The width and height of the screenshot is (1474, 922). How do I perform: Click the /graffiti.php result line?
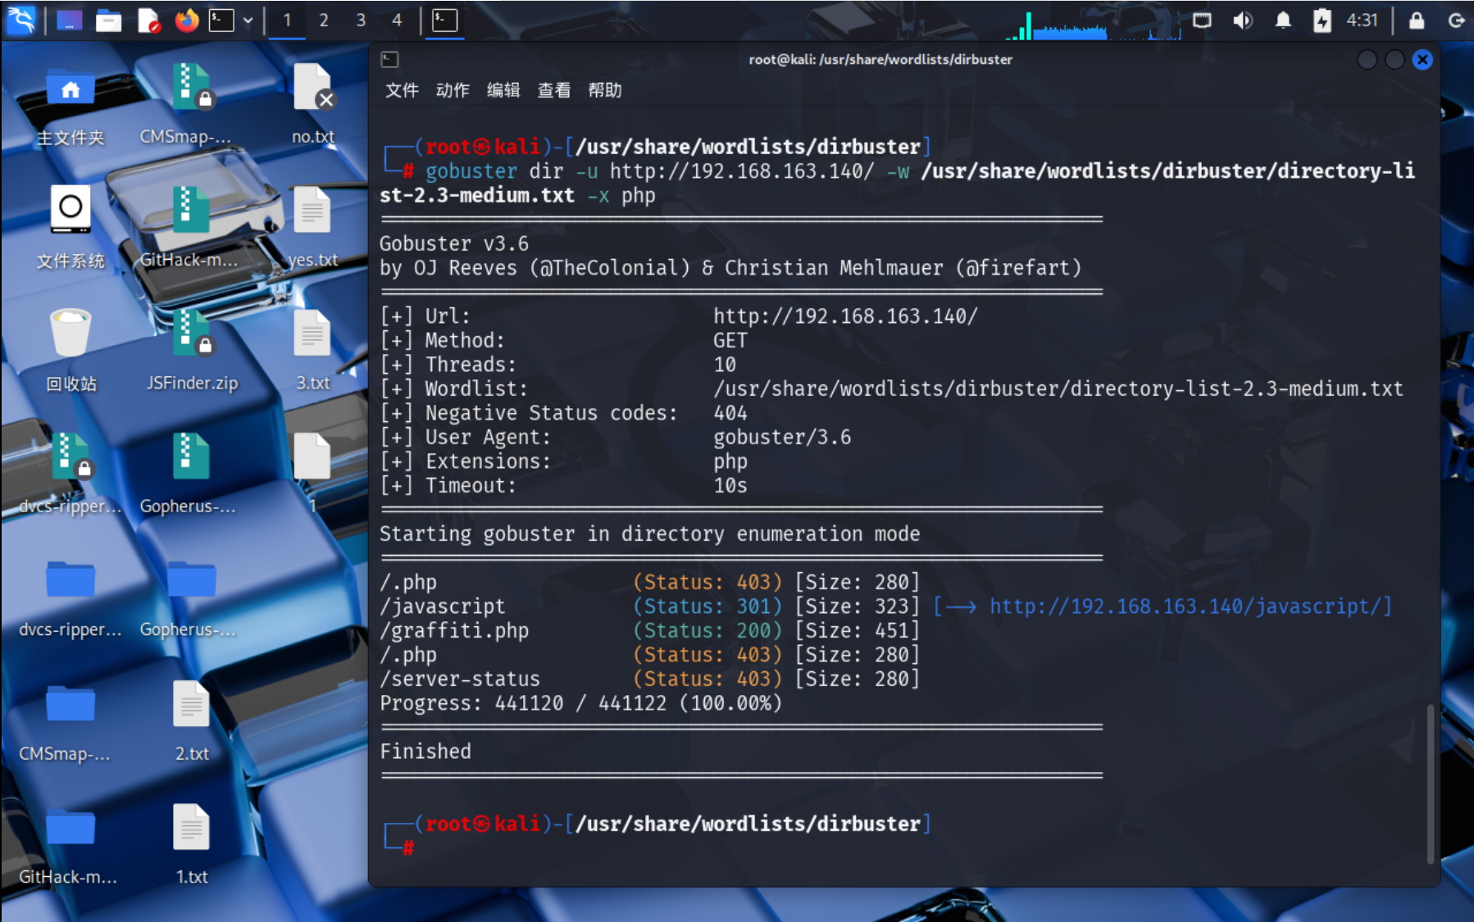(649, 630)
